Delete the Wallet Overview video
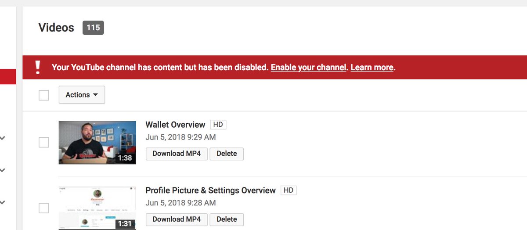Viewport: 527px width, 230px height. (227, 154)
